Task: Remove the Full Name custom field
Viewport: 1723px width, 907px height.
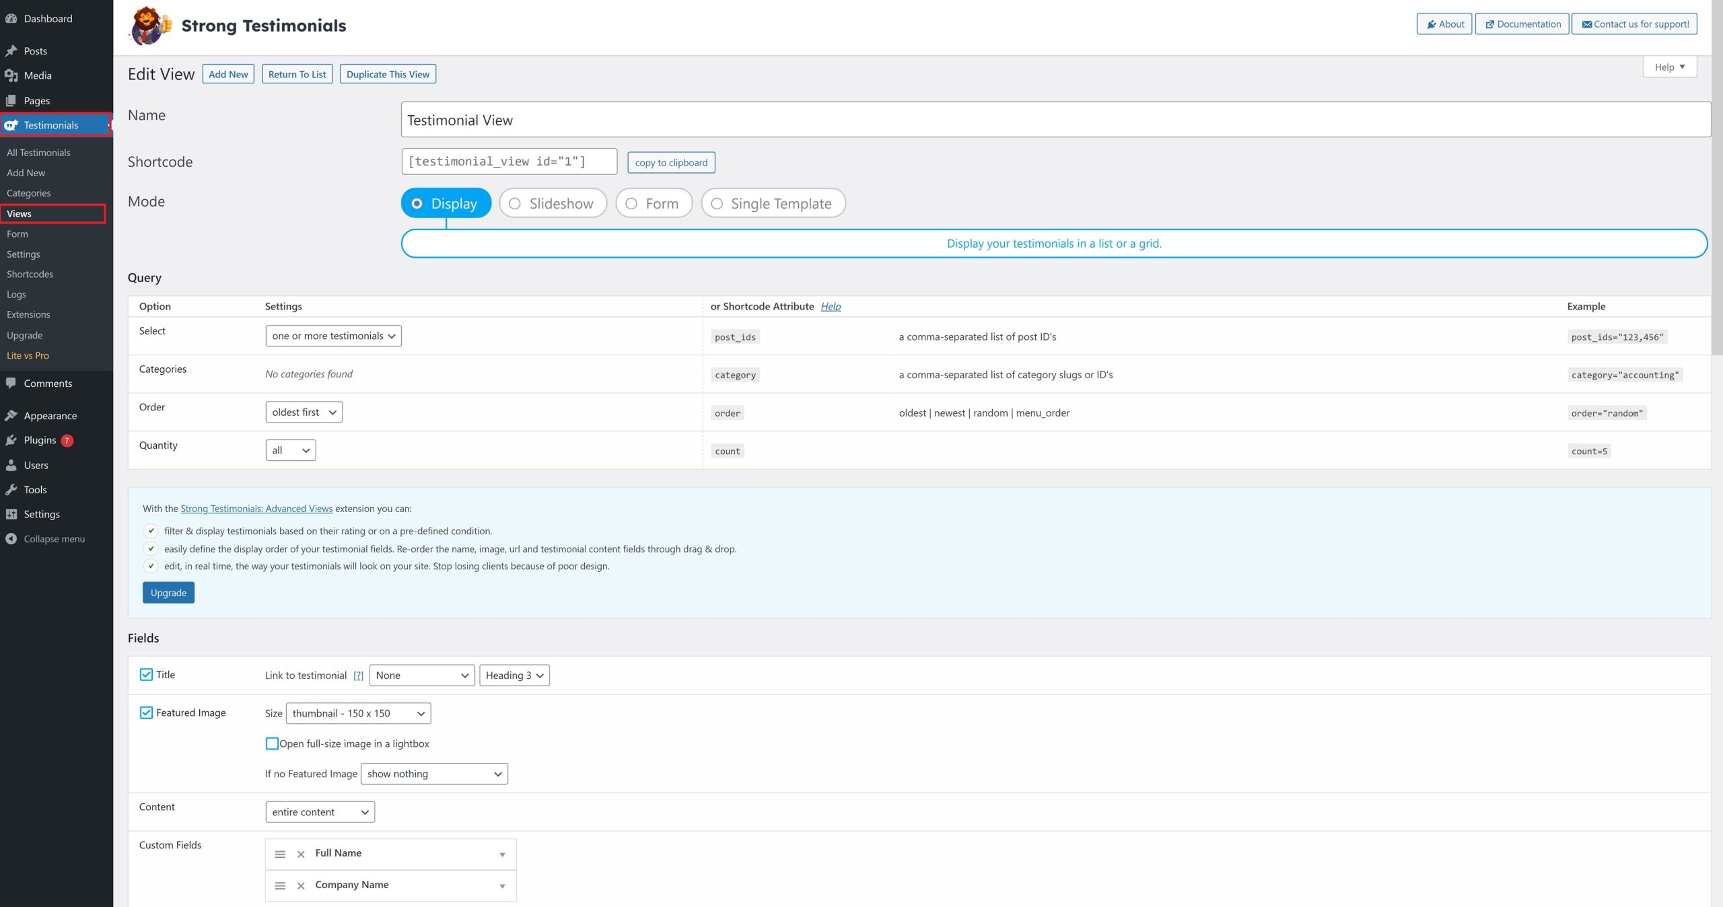Action: pyautogui.click(x=301, y=855)
